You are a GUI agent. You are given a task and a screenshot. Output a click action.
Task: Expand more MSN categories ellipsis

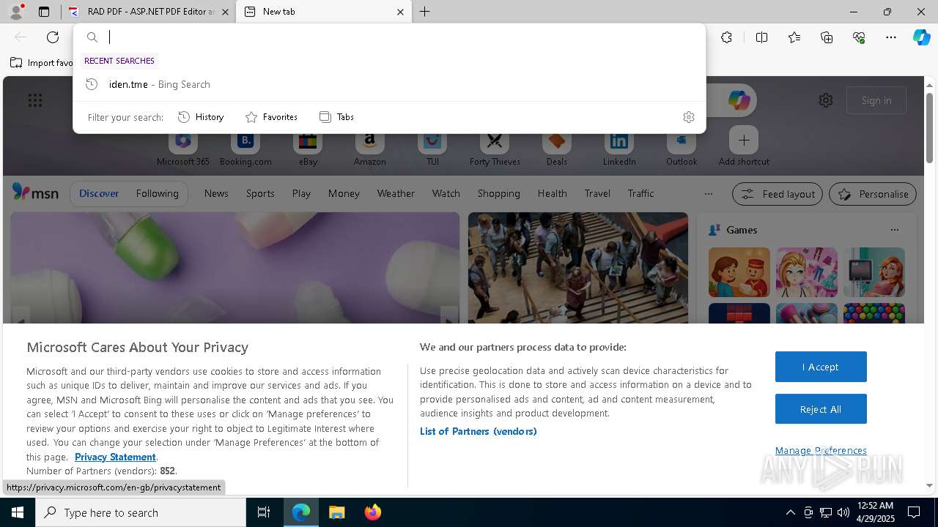(x=708, y=194)
